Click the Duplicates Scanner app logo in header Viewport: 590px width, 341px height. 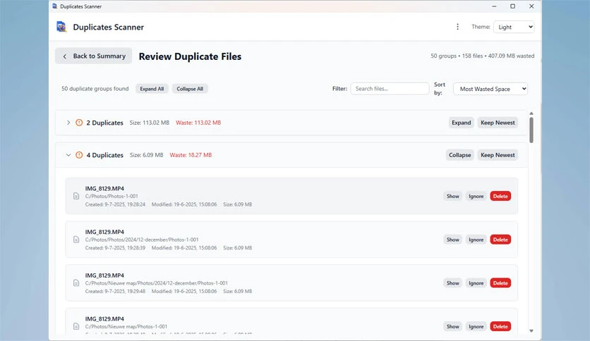[x=61, y=27]
